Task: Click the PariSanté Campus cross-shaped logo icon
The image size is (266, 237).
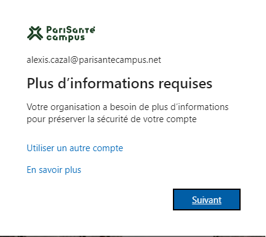Action: point(35,33)
